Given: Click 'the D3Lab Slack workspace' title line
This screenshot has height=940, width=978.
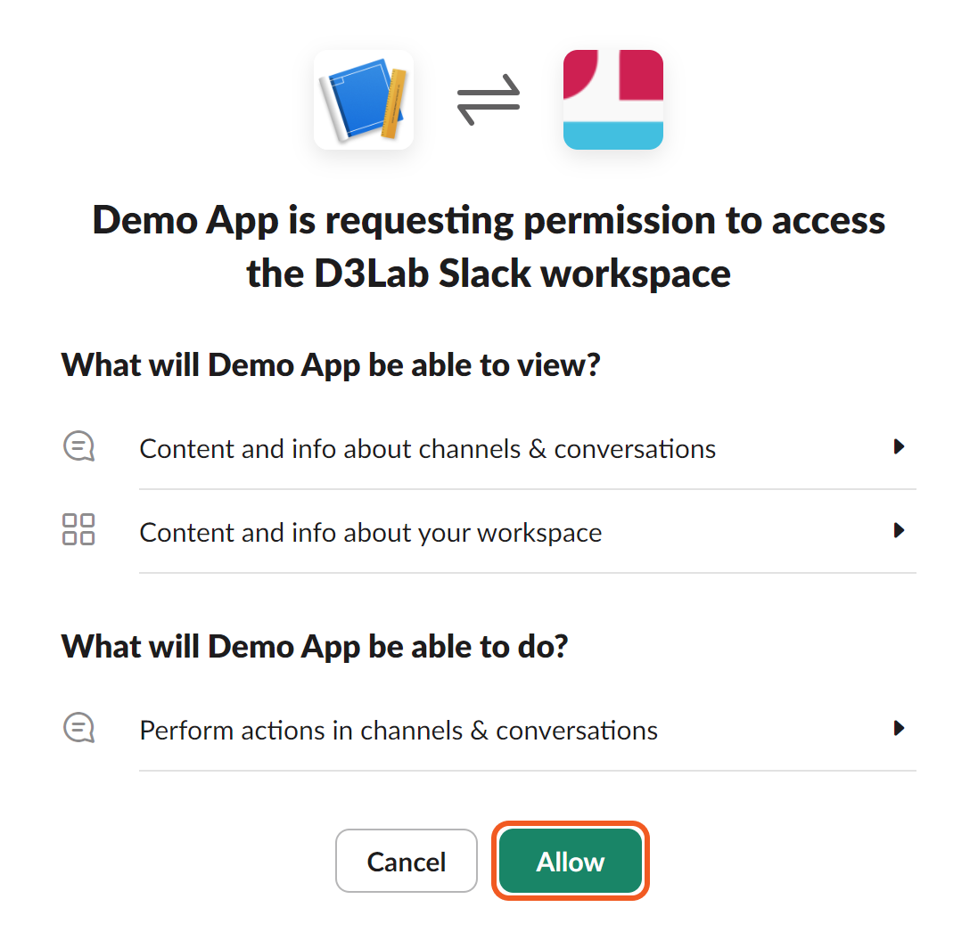Looking at the screenshot, I should click(489, 273).
